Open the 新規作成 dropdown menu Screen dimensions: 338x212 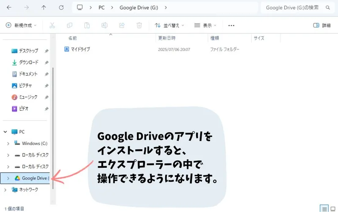(x=21, y=25)
